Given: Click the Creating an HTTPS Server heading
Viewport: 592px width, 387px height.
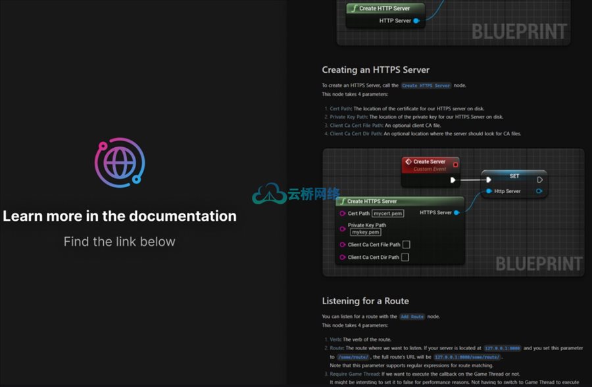Looking at the screenshot, I should coord(376,70).
